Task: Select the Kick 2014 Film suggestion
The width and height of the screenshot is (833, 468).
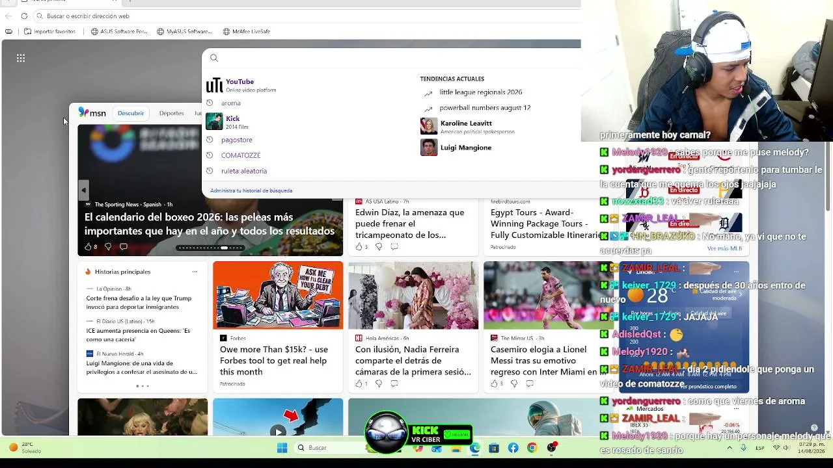Action: tap(228, 122)
